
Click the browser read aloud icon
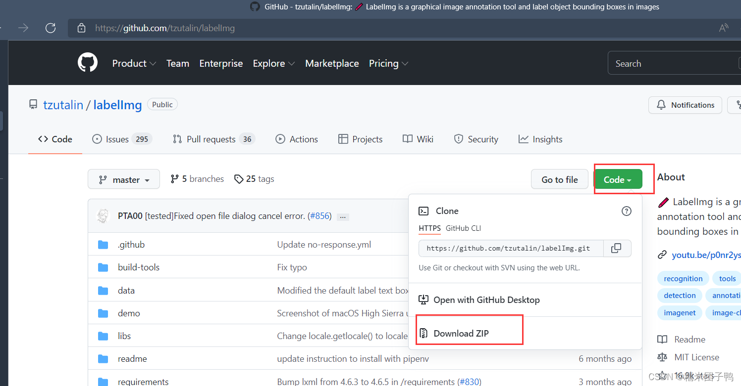coord(724,28)
